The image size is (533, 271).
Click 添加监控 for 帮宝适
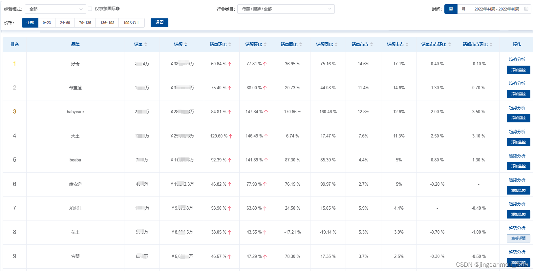pyautogui.click(x=519, y=94)
